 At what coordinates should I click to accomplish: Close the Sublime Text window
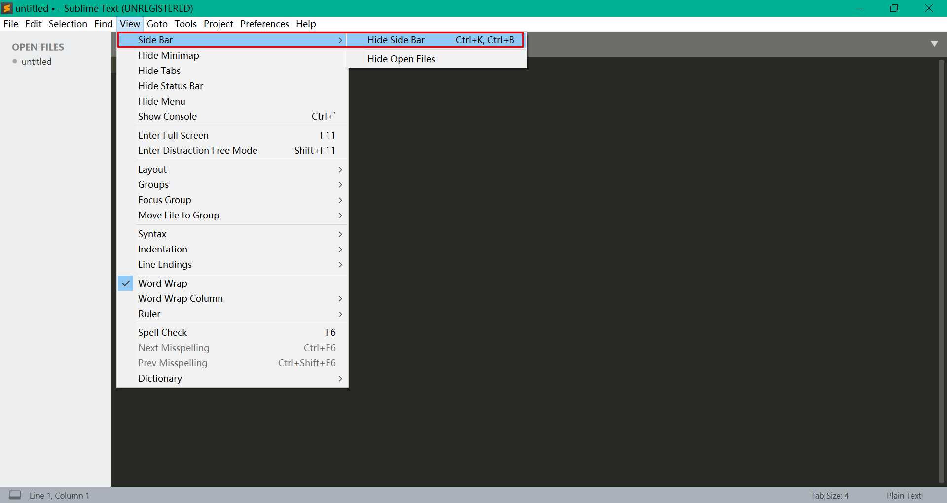[929, 8]
